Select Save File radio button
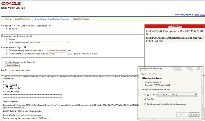The width and height of the screenshot is (205, 121). 145,99
